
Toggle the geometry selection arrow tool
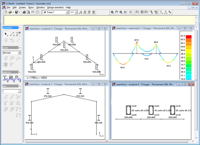click(6, 34)
